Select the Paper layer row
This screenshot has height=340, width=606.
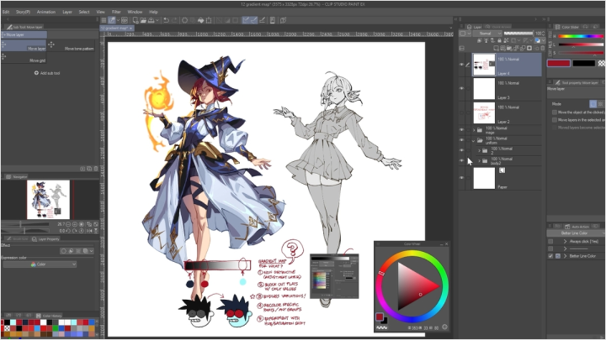500,178
